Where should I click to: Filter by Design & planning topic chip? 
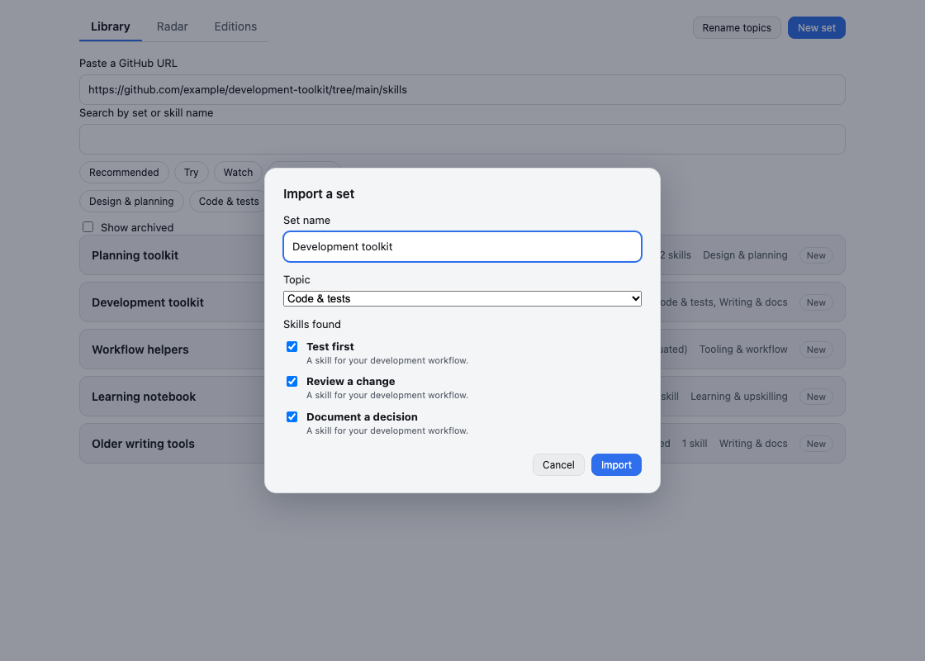click(x=131, y=202)
